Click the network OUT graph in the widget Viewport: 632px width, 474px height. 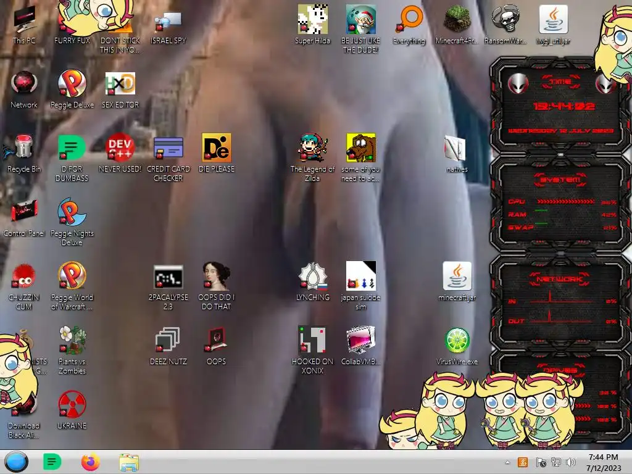point(561,317)
